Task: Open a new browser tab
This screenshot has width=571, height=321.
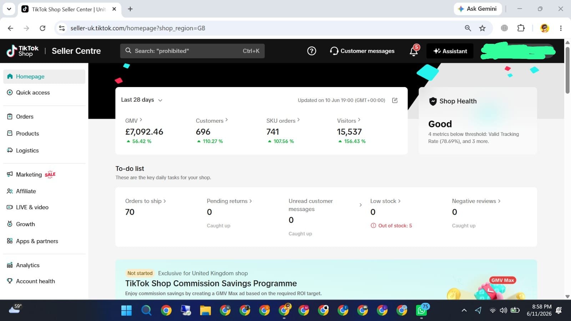Action: tap(130, 9)
